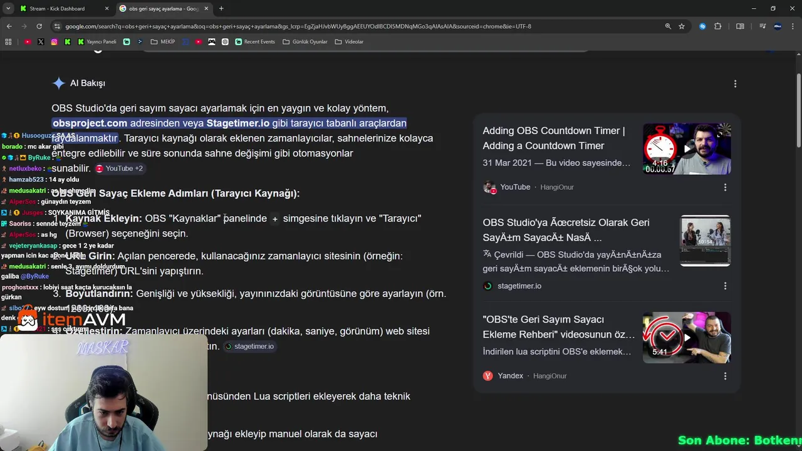This screenshot has height=451, width=802.
Task: Open the Chrome profile avatar
Action: click(778, 26)
